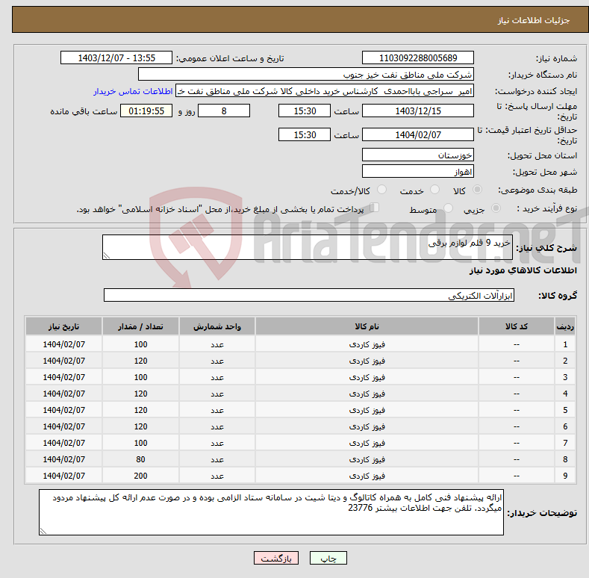The image size is (589, 578).
Task: Open the اطلاعات تماس خریدار link
Action: [x=133, y=91]
